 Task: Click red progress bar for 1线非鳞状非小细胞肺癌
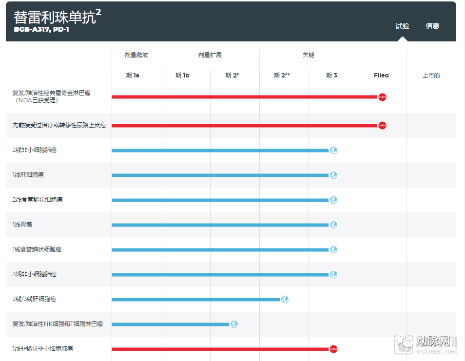(x=220, y=349)
